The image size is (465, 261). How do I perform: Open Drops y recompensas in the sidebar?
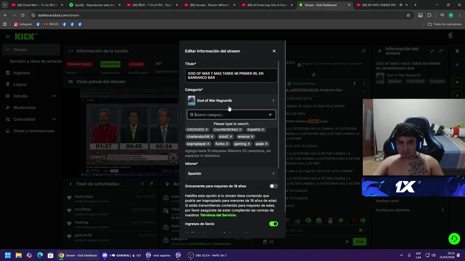(x=31, y=131)
